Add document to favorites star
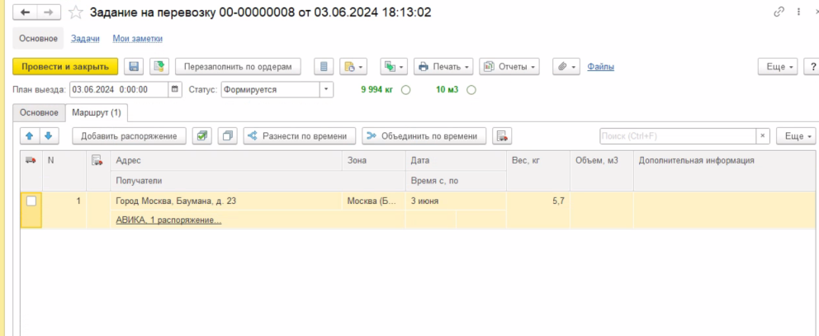 [75, 12]
